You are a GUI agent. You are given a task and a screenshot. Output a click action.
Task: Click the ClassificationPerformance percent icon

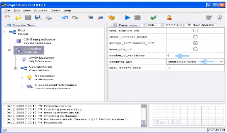[x=29, y=87]
